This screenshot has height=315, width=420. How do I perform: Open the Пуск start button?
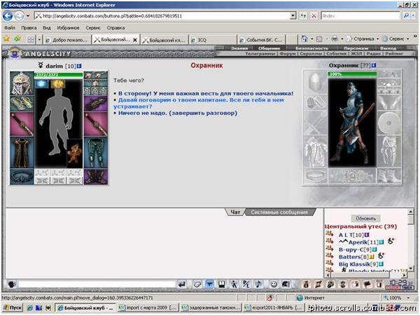(13, 308)
